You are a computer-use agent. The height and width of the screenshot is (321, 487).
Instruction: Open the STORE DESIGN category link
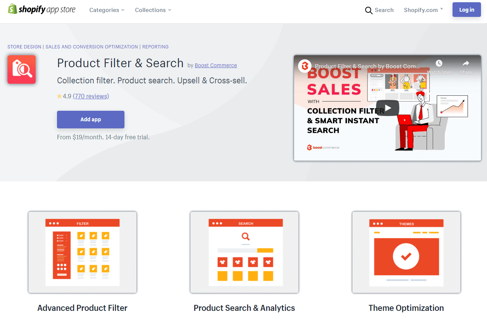[x=24, y=47]
